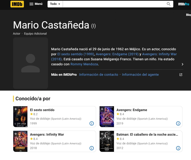Add Avengers: Infinity War to watchlist plus icon
191x160 pixels.
(x=16, y=134)
